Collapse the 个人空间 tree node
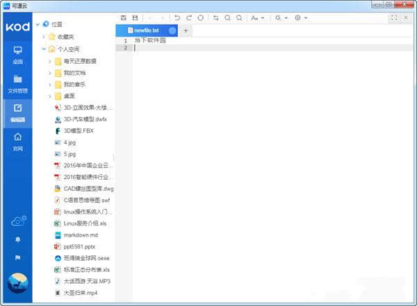 pyautogui.click(x=43, y=49)
